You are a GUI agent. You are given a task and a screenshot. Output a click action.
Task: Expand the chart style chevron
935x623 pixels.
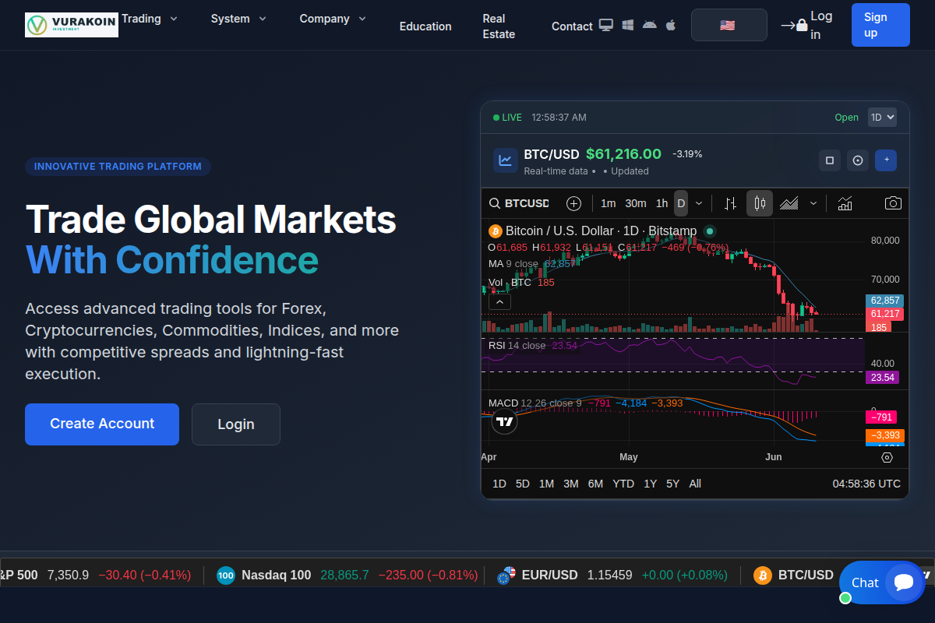813,203
